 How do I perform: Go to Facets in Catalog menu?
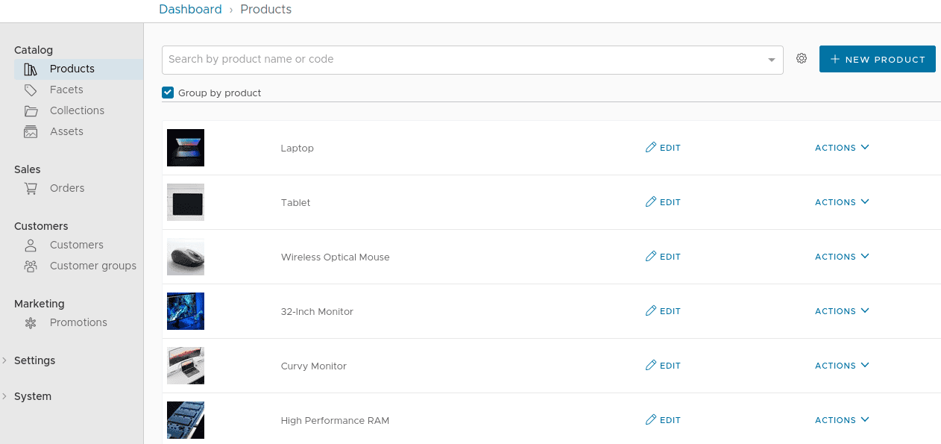pos(66,90)
